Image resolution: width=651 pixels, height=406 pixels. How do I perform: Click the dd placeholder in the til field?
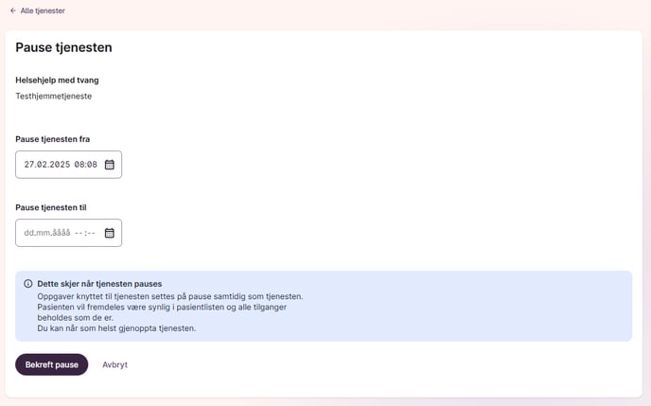click(28, 233)
